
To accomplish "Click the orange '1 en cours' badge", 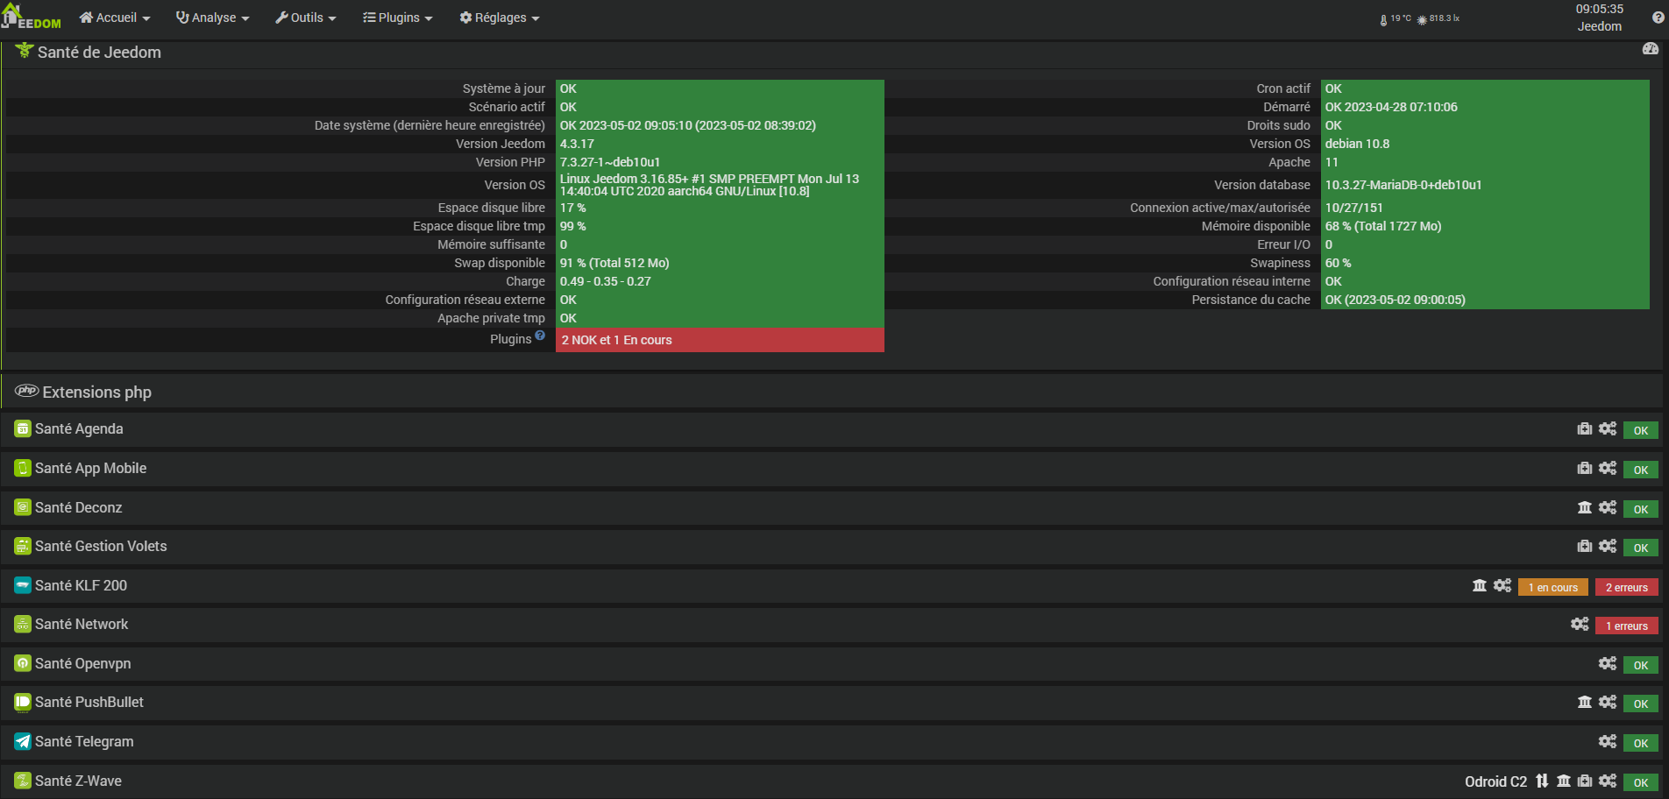I will 1553,587.
